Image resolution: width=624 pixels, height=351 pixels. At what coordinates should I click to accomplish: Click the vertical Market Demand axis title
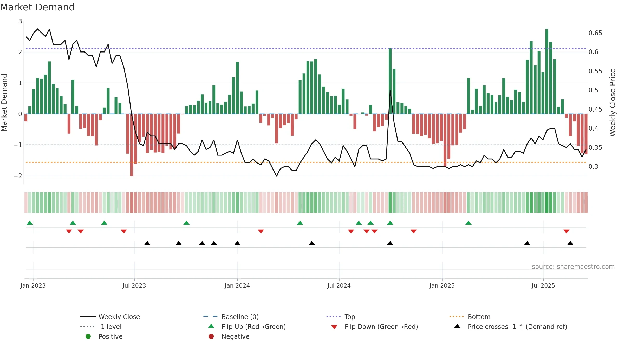tap(4, 102)
